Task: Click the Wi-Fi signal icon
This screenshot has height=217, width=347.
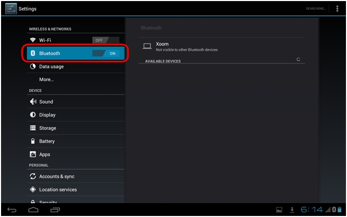Action: pyautogui.click(x=33, y=40)
